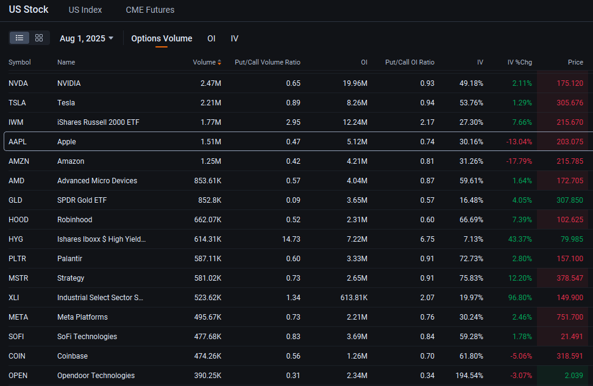Click NVIDIA price 175.120
The width and height of the screenshot is (593, 386).
(570, 83)
